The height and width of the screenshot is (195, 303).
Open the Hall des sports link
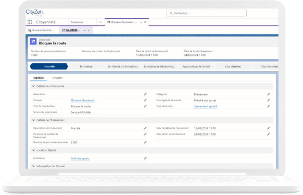(80, 159)
